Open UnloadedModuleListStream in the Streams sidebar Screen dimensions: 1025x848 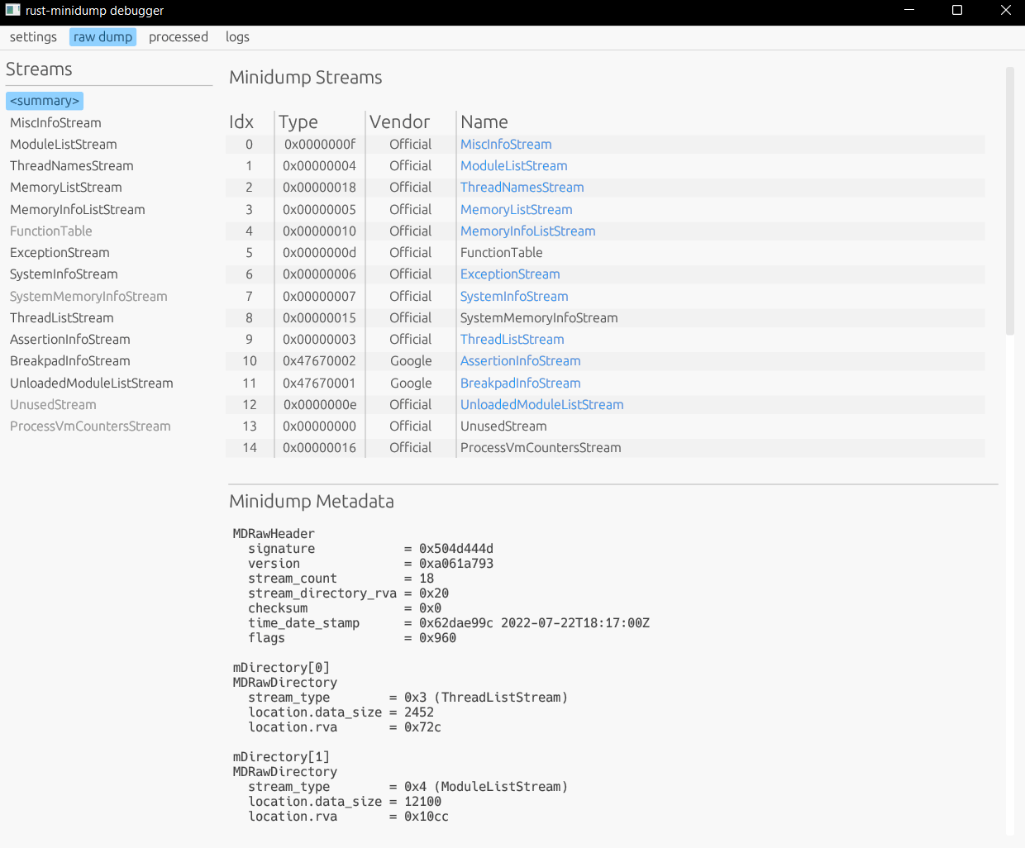pyautogui.click(x=92, y=383)
